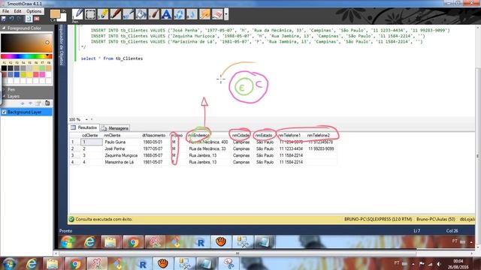Image resolution: width=481 pixels, height=270 pixels.
Task: Click the Save icon below File menu
Action: (3, 19)
